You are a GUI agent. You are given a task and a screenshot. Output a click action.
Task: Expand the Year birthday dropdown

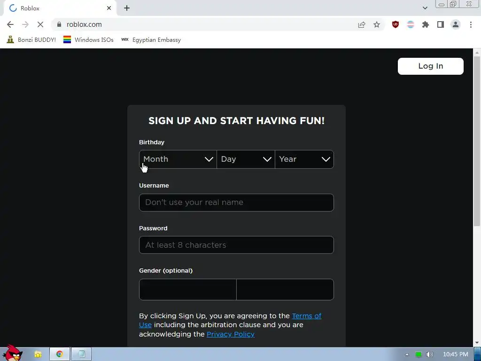pos(304,159)
